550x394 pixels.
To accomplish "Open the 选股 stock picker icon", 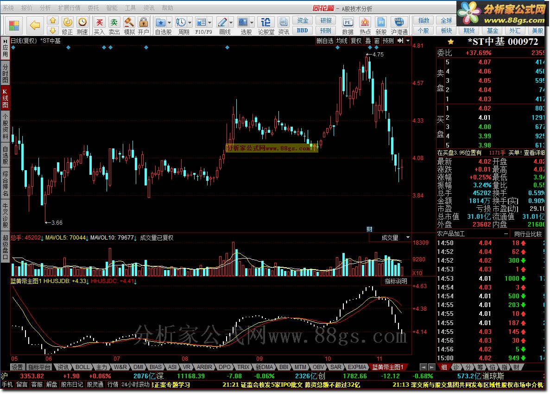I will point(243,23).
